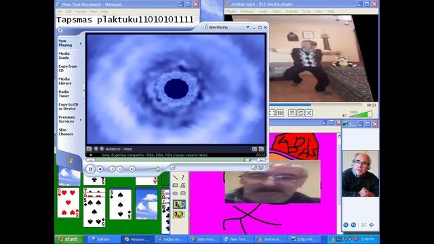Toggle VLC loop mode
The width and height of the screenshot is (434, 244).
[300, 113]
